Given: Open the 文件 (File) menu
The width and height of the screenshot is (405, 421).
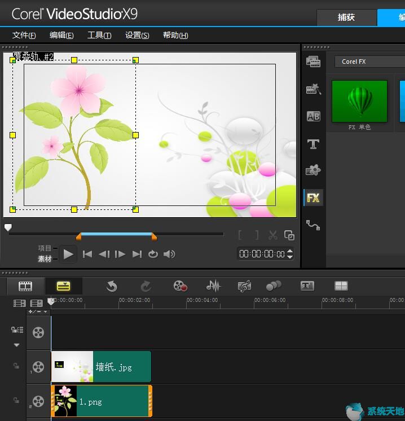Looking at the screenshot, I should 24,35.
